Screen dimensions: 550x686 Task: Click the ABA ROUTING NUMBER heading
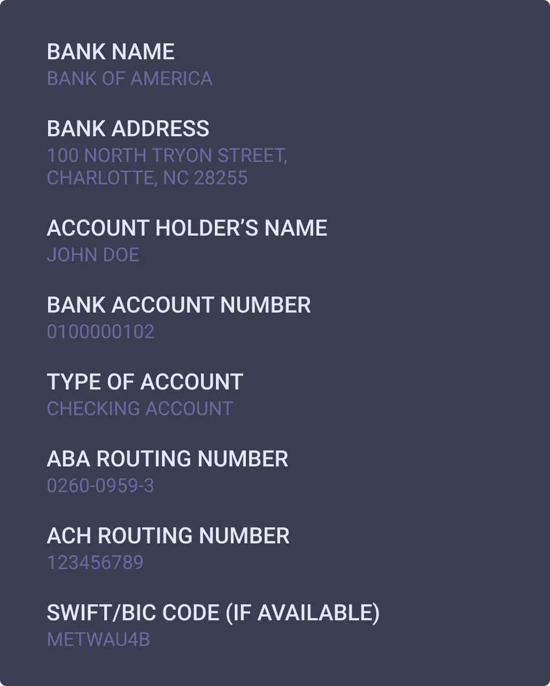point(167,459)
